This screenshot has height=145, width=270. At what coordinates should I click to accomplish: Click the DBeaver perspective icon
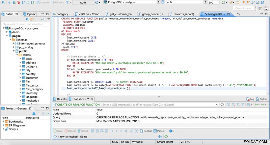point(266,8)
